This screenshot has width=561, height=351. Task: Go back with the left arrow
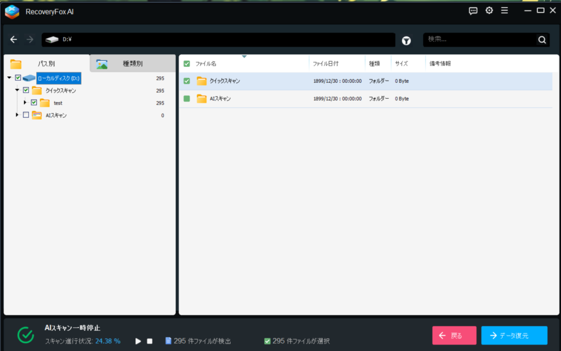tap(14, 39)
